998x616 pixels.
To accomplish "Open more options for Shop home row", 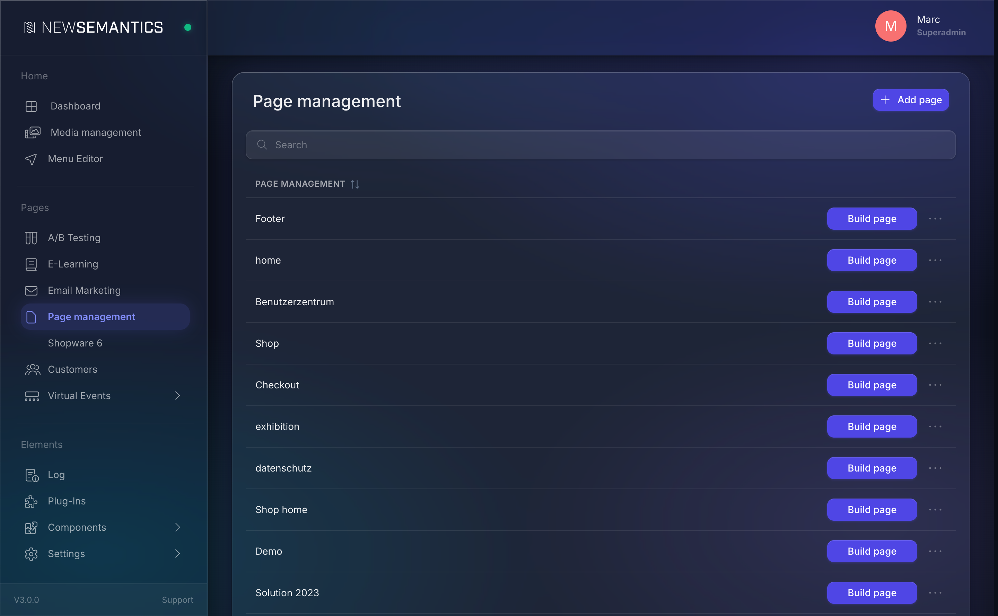I will point(935,510).
